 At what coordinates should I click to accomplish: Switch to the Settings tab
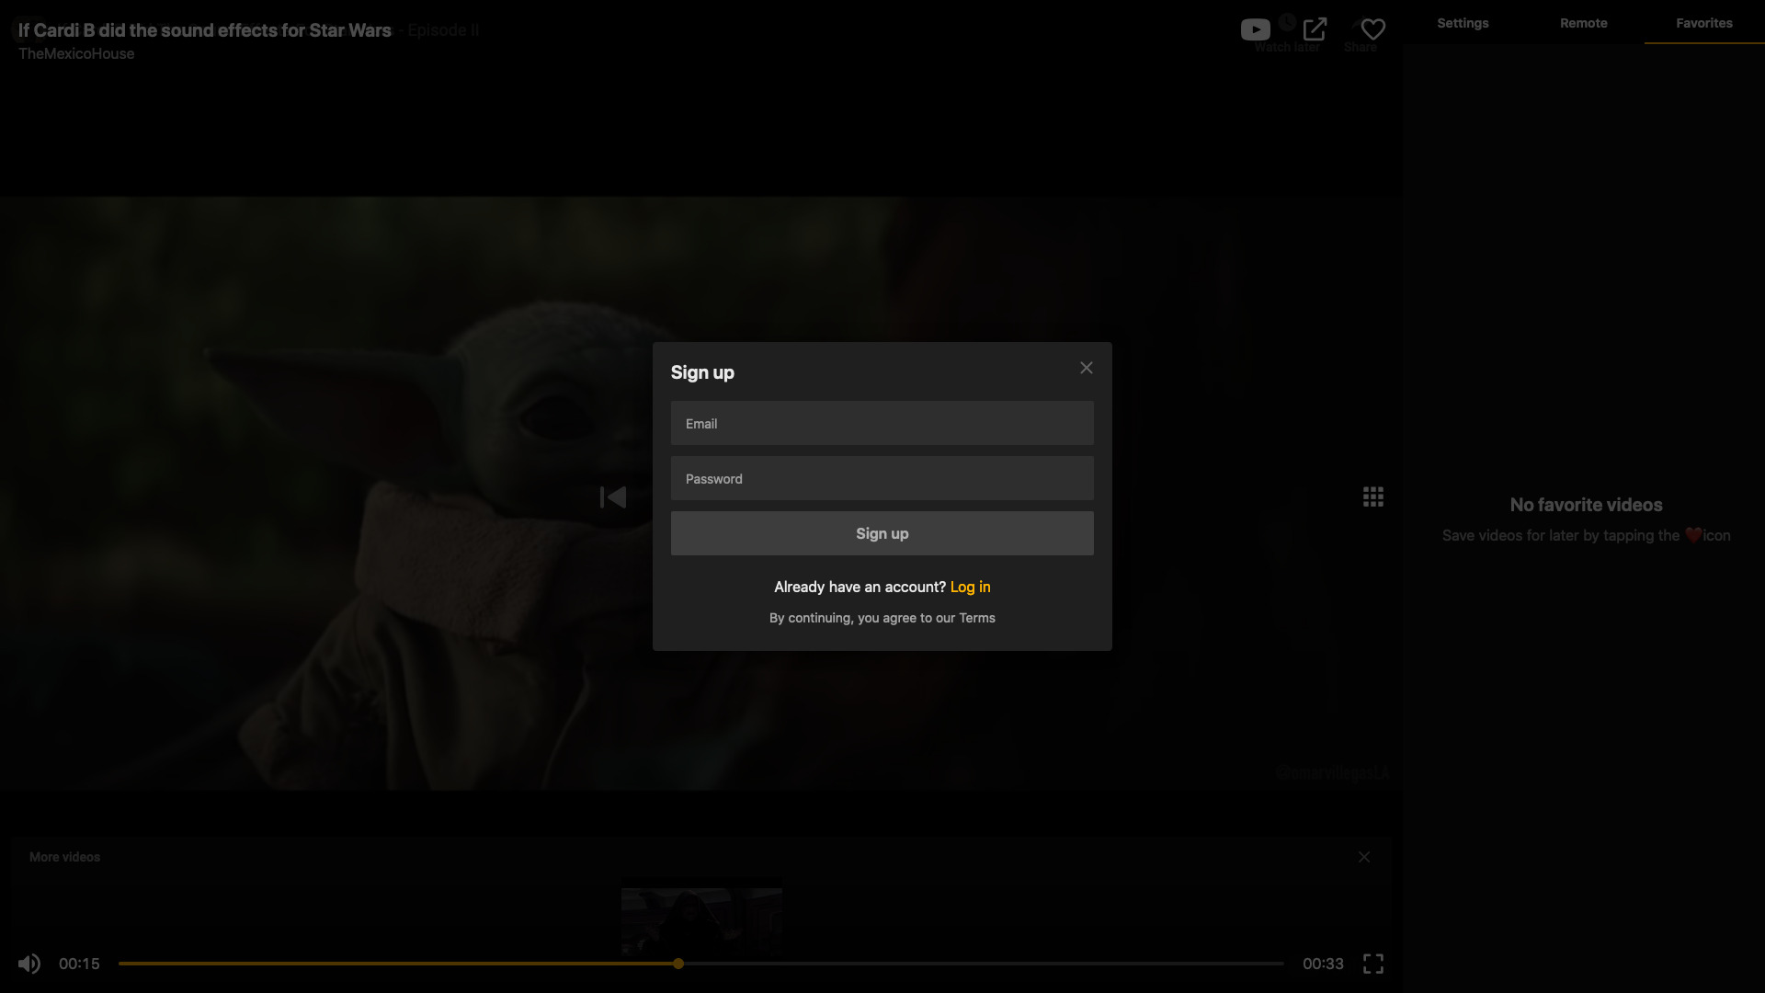1463,23
